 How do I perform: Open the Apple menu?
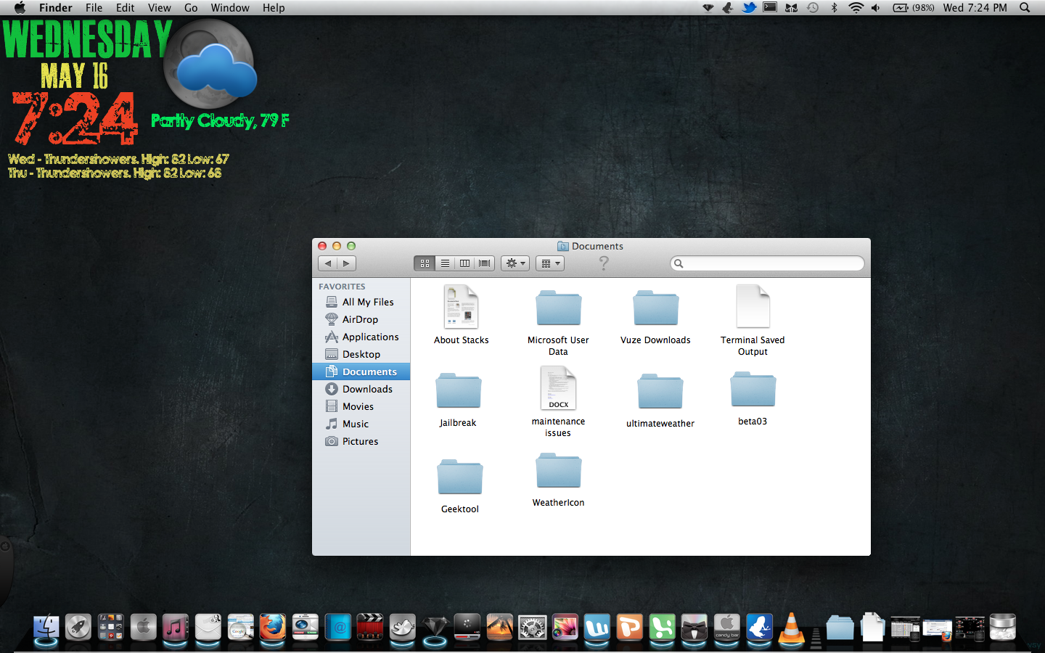click(x=20, y=7)
